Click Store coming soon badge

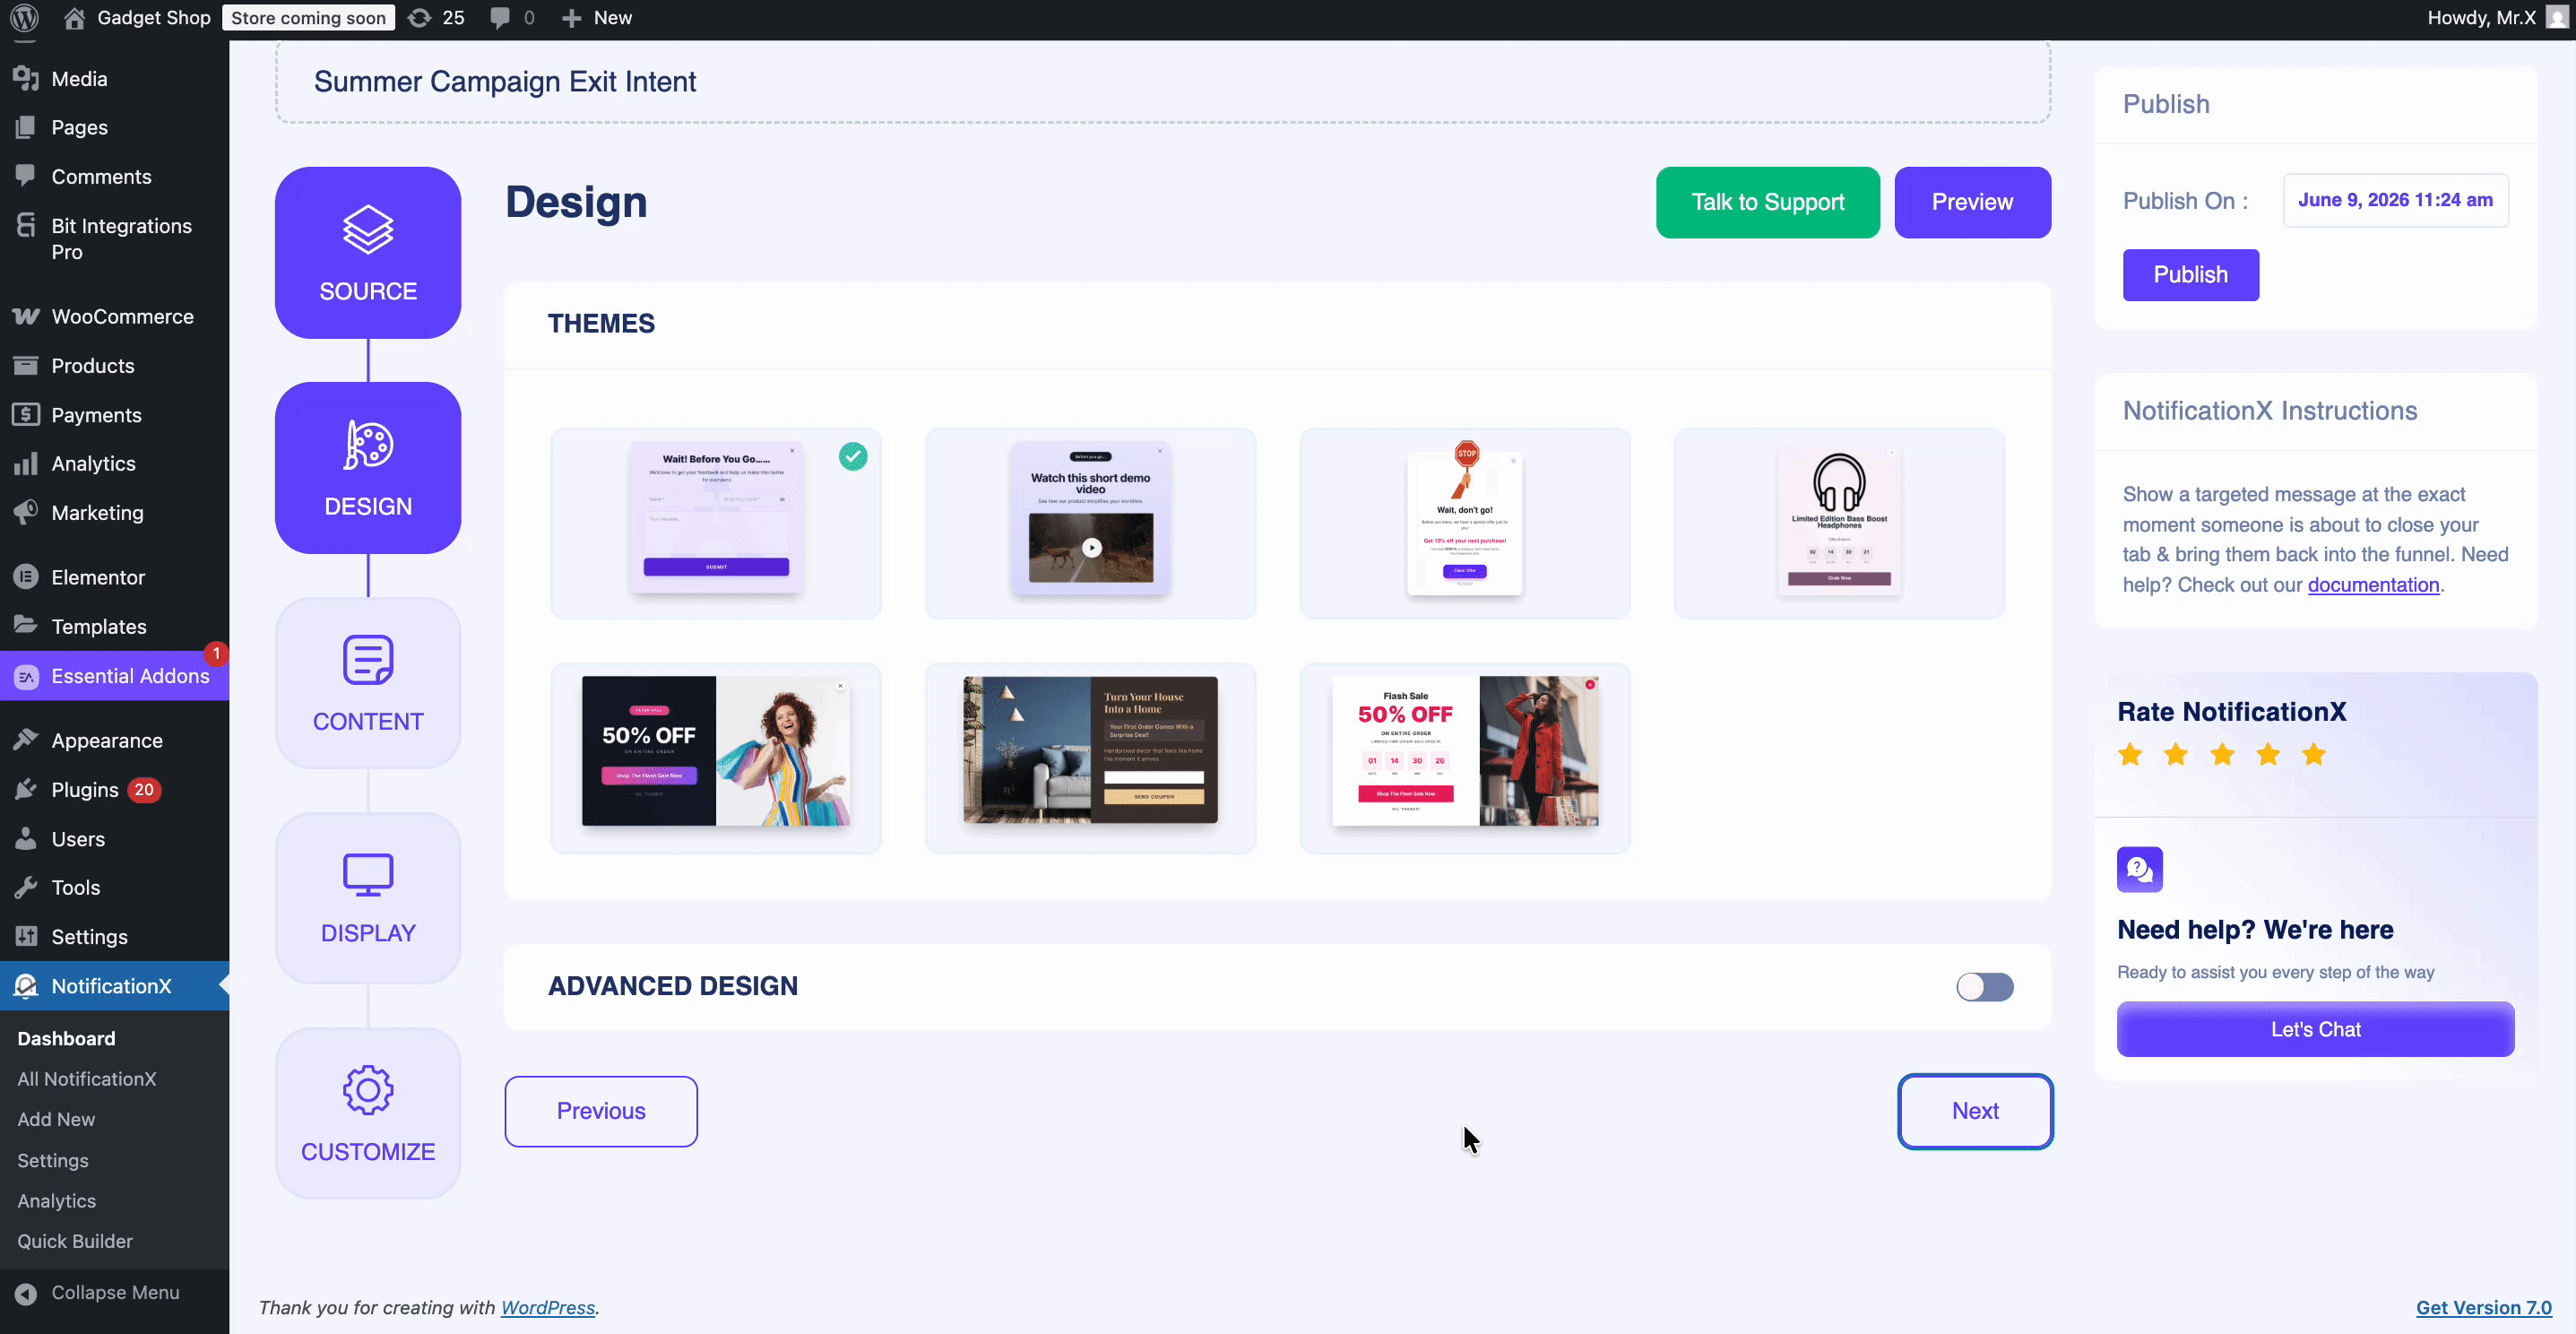(308, 18)
